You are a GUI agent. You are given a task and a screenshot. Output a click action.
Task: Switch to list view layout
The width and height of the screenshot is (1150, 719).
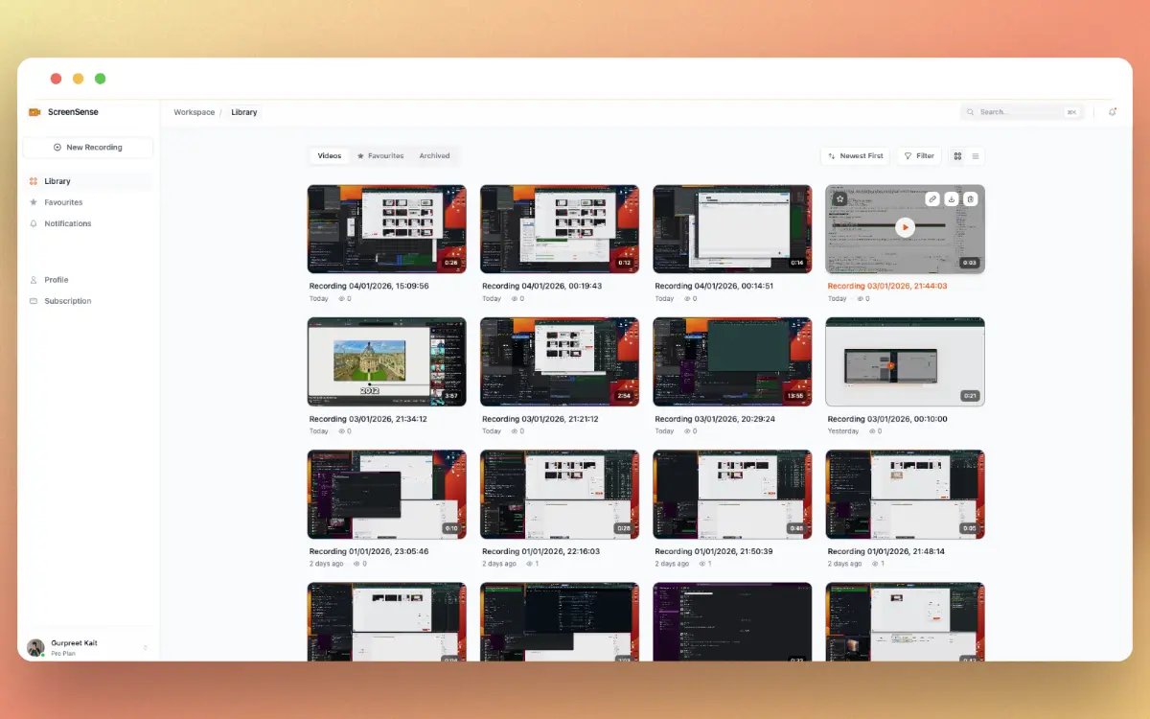[x=976, y=155]
